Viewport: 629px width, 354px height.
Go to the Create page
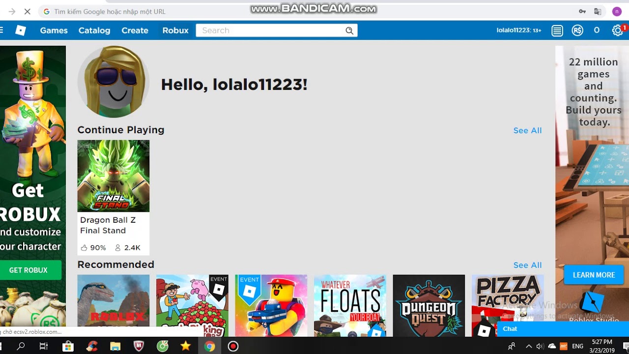135,30
